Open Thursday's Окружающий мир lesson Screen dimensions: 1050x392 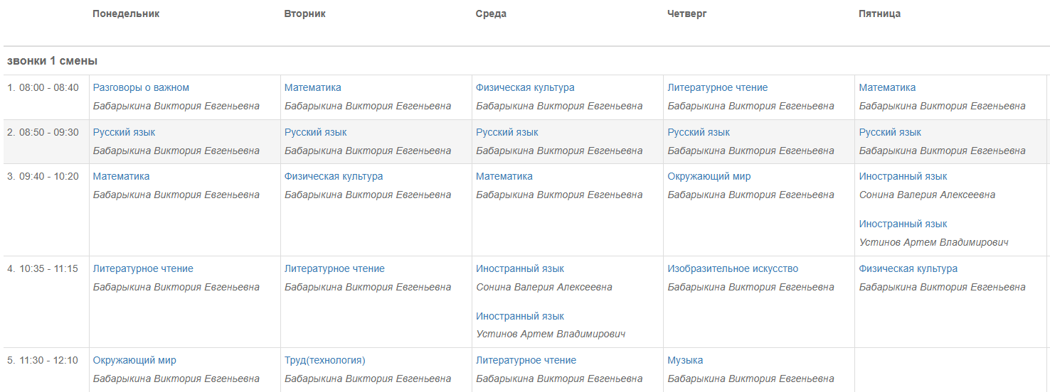(709, 176)
